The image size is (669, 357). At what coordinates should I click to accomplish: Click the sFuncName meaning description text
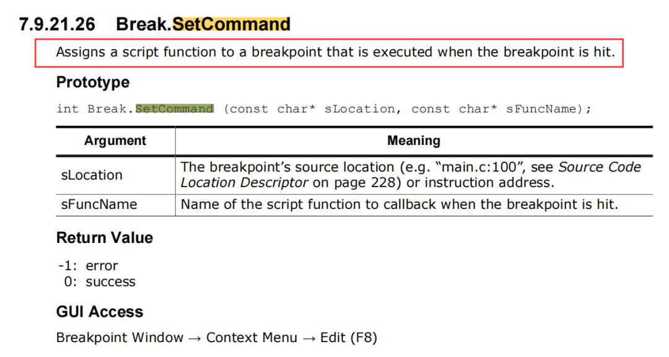pyautogui.click(x=400, y=205)
